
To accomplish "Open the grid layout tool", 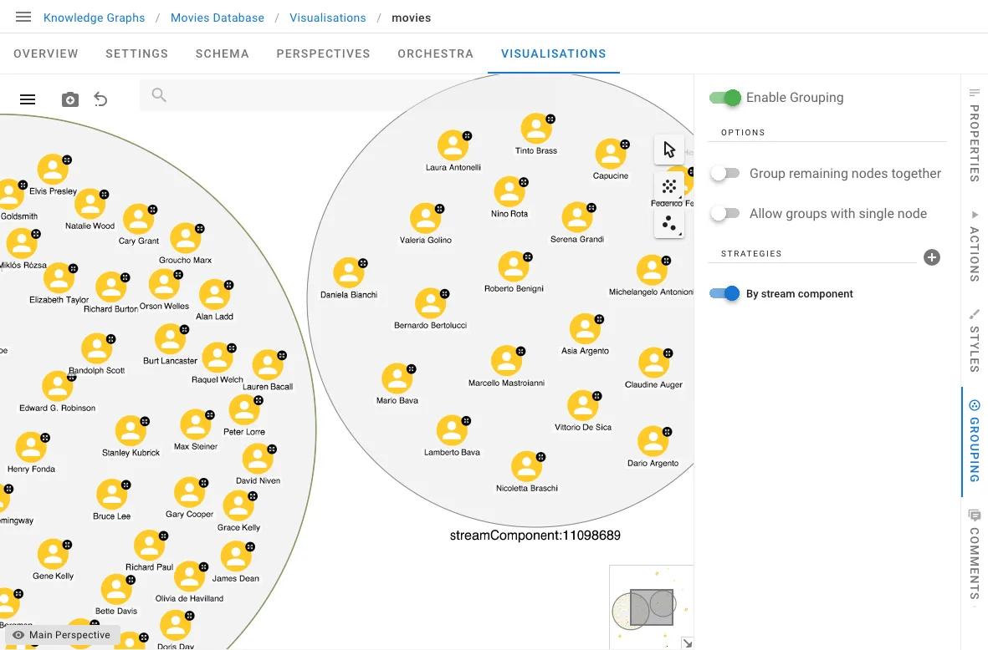I will pos(669,186).
